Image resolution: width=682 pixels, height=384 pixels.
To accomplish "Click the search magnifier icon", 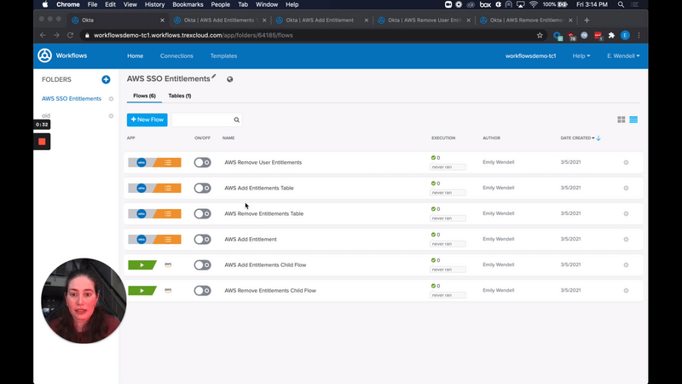I will click(236, 120).
